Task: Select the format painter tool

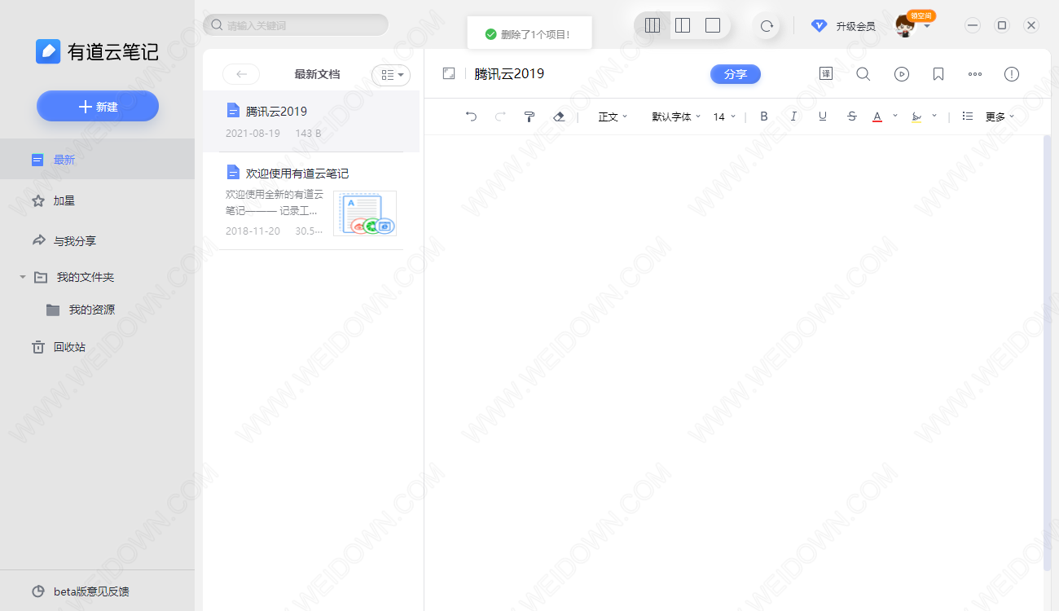Action: (x=529, y=116)
